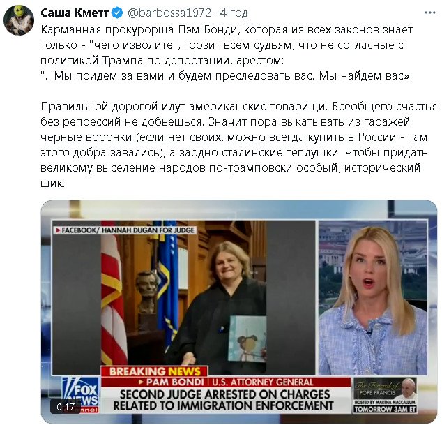Open Саша Кметт's profile avatar
The width and height of the screenshot is (442, 432).
pos(19,20)
